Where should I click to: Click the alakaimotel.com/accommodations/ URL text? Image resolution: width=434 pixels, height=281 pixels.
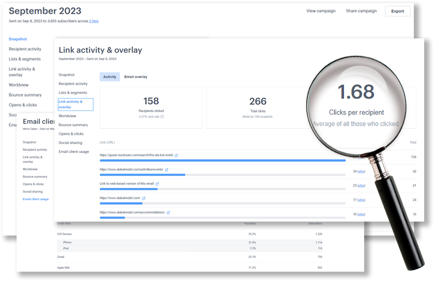[x=132, y=212]
